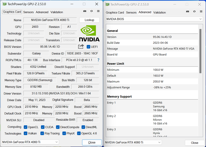The height and width of the screenshot is (147, 206).
Task: Toggle the OpenGL 4.6 checkbox
Action: [79, 133]
